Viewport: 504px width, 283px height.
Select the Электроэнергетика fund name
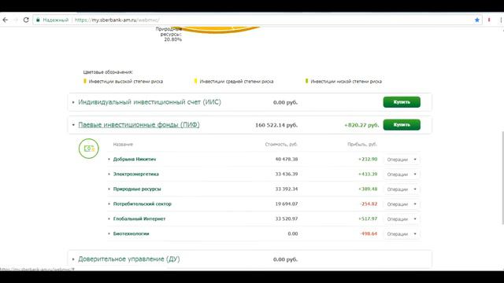point(136,175)
